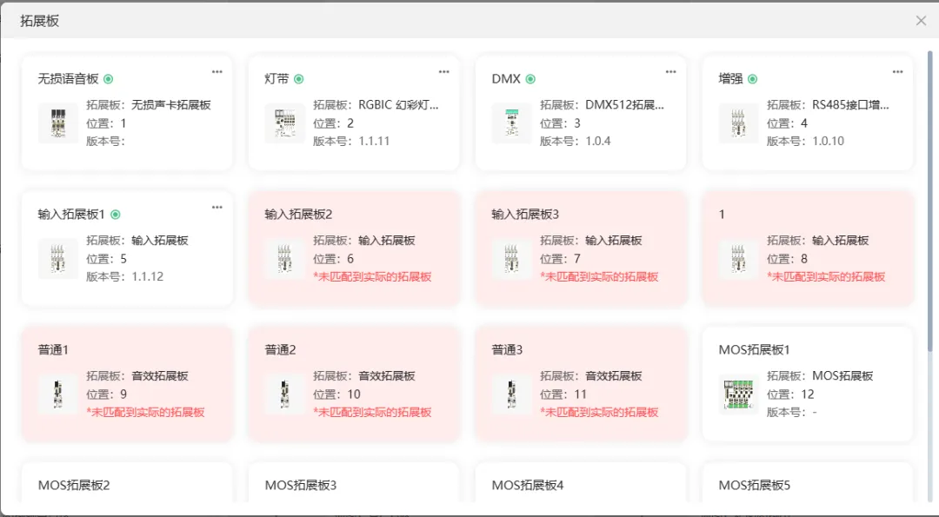The width and height of the screenshot is (939, 517).
Task: Select the 普通2 card title
Action: coord(280,350)
